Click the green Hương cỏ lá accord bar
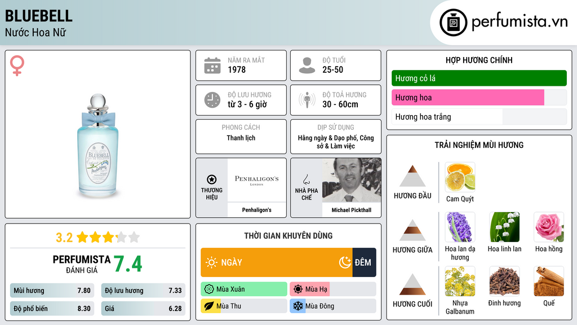The width and height of the screenshot is (577, 325). pyautogui.click(x=479, y=78)
